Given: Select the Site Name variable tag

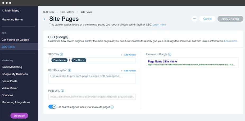Looking at the screenshot, I should [79, 60].
